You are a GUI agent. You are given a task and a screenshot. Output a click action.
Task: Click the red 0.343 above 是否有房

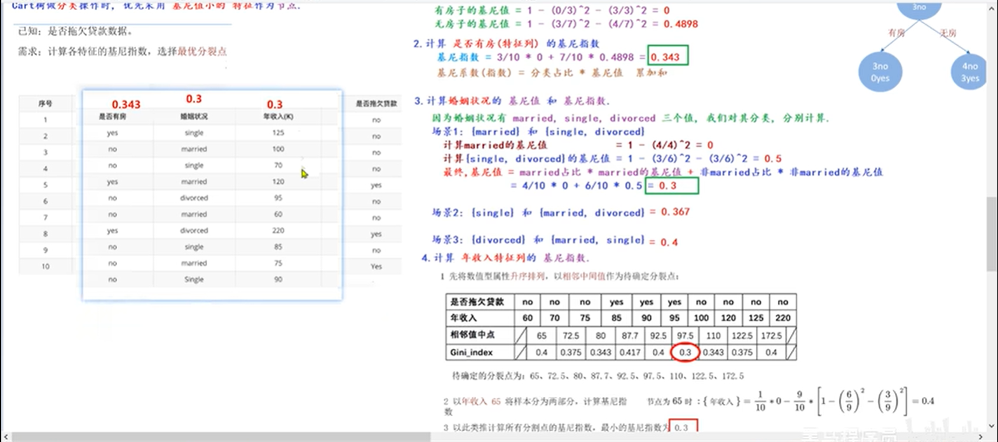(126, 104)
